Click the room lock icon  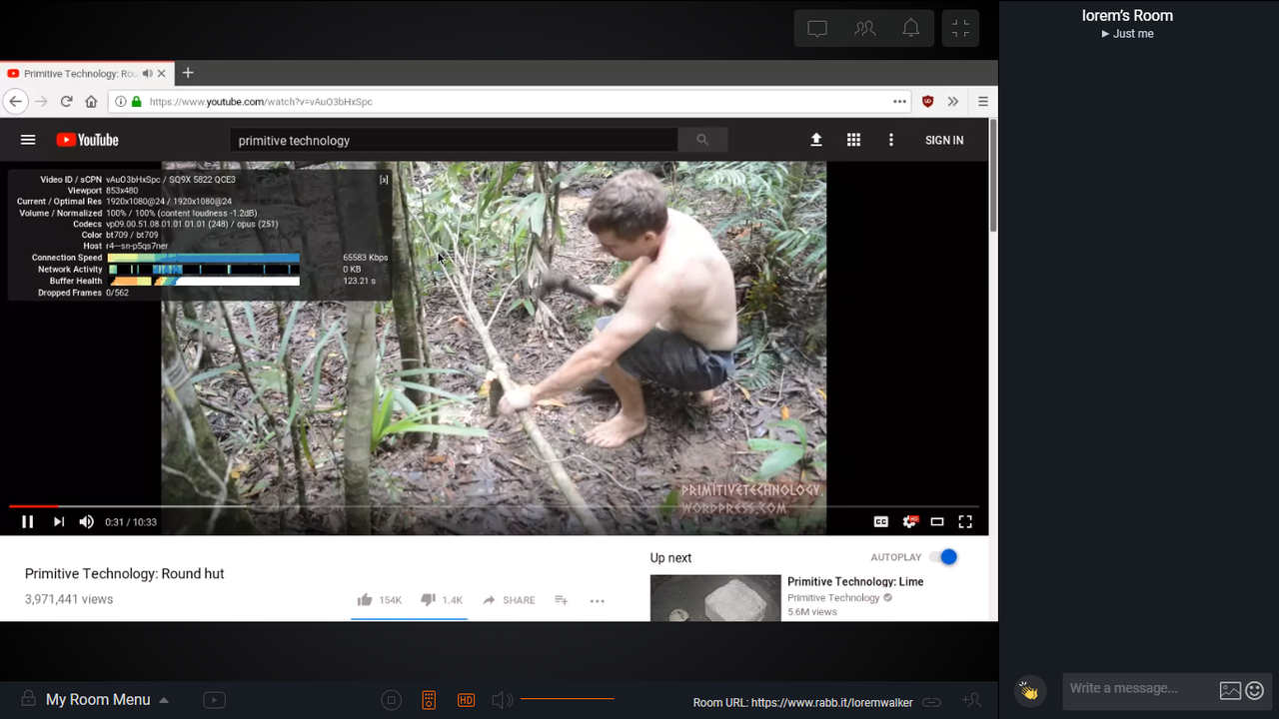(29, 699)
